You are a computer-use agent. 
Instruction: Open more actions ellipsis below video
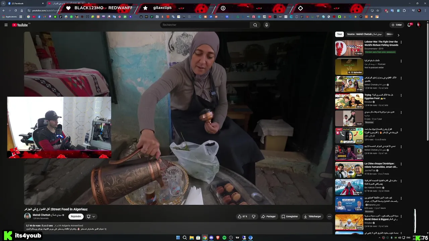point(329,217)
